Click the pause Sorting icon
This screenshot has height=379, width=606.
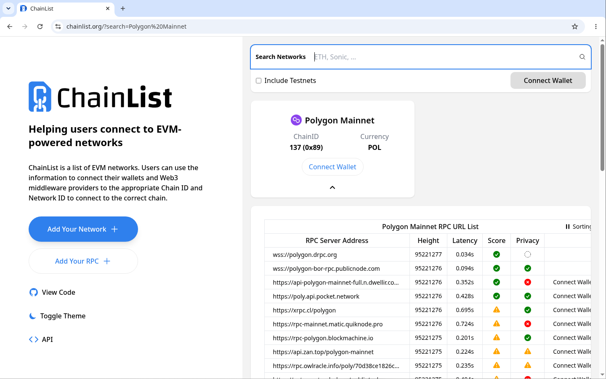coord(568,227)
